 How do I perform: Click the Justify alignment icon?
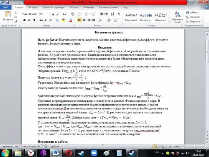click(x=94, y=20)
